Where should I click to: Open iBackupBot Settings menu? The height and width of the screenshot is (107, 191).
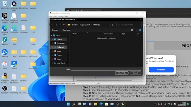coord(61,16)
